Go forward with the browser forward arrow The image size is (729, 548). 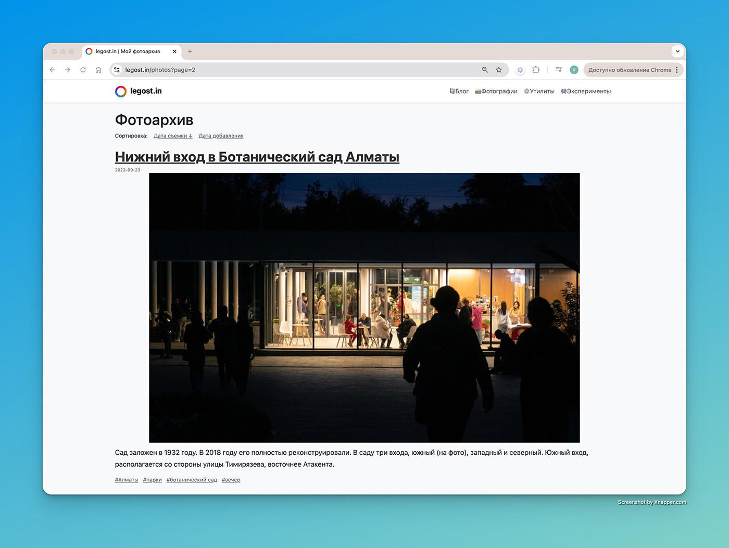[68, 70]
